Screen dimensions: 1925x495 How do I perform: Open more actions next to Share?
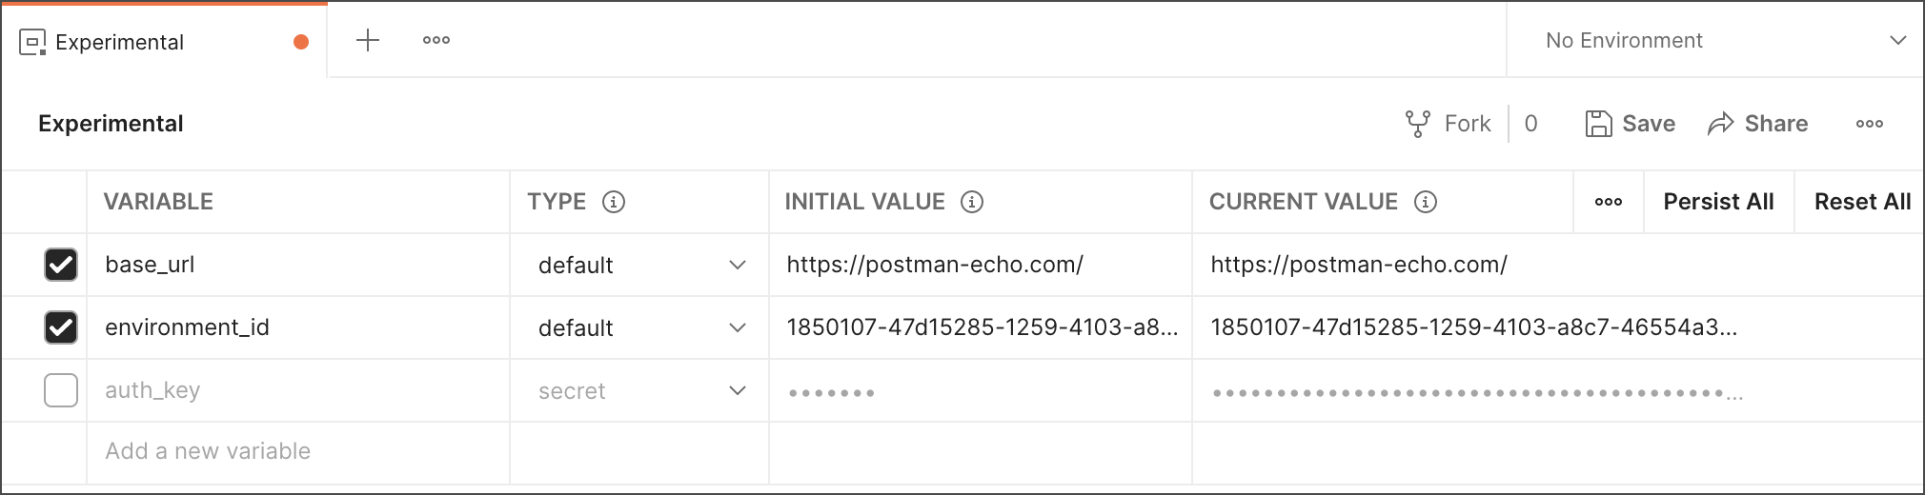click(1869, 124)
